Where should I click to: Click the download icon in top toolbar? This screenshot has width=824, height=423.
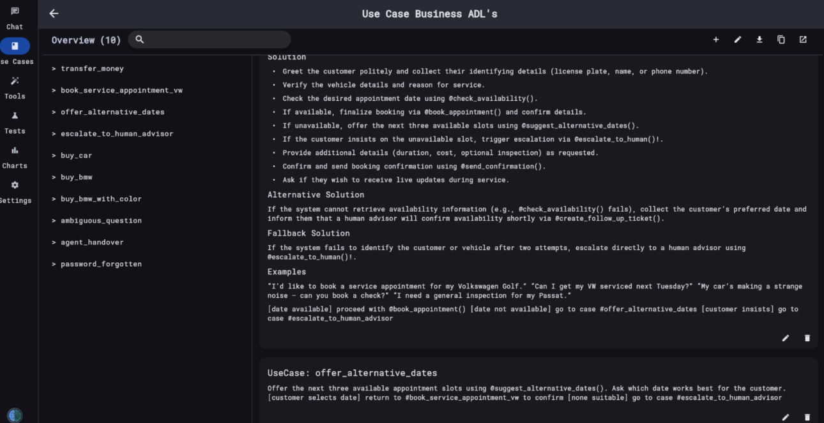(759, 40)
